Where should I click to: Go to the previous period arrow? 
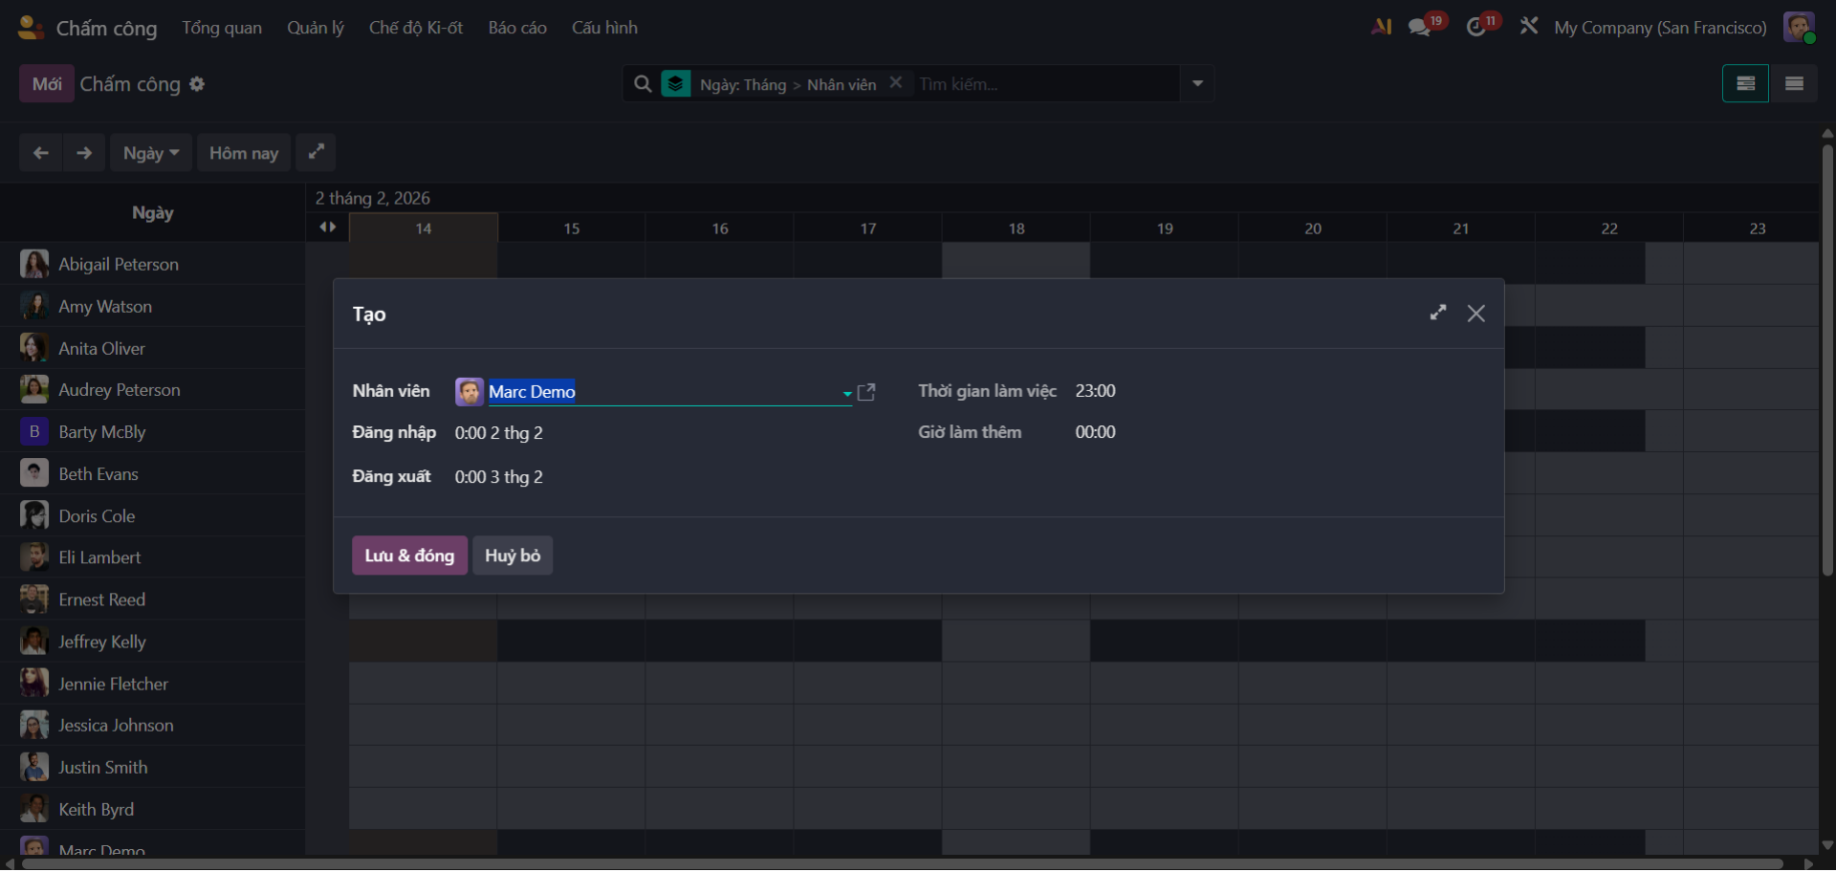(x=40, y=153)
